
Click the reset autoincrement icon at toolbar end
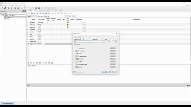point(71,13)
